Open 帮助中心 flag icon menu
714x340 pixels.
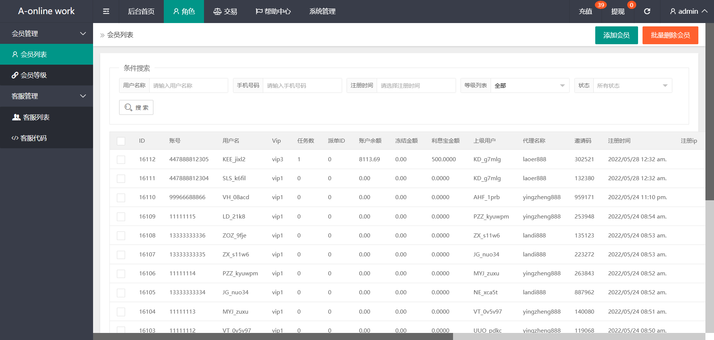click(x=273, y=12)
